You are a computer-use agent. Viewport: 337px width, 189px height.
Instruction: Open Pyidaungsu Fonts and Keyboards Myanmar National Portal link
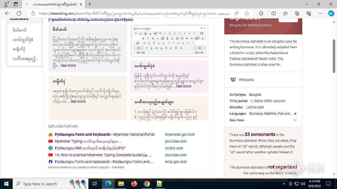coord(105,134)
